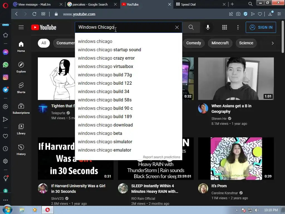
Task: Open the player icon in Opera sidebar
Action: (6, 107)
